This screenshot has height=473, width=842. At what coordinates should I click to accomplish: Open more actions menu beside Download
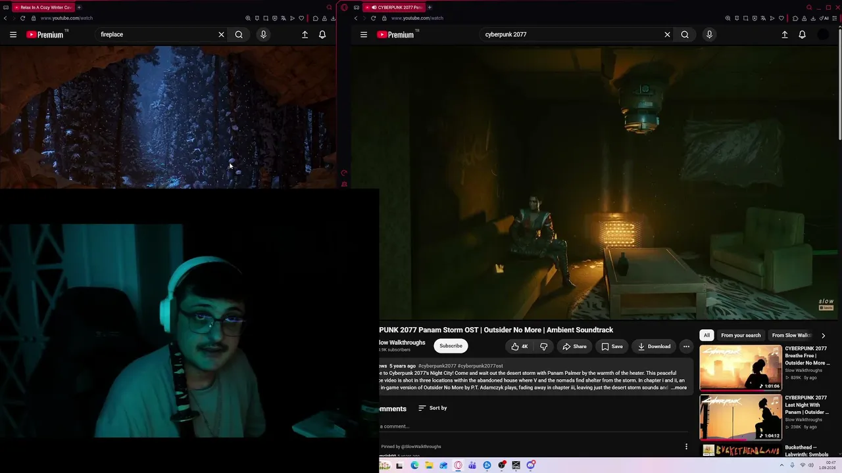pos(686,346)
